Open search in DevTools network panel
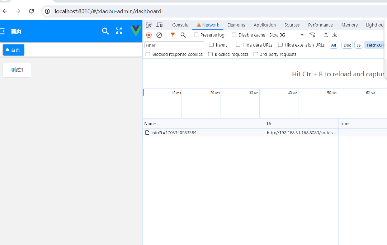The height and width of the screenshot is (245, 387). pyautogui.click(x=183, y=35)
